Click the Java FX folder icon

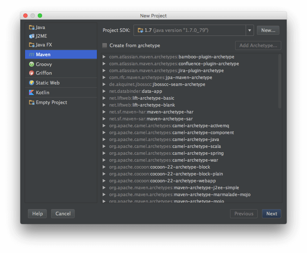32,45
